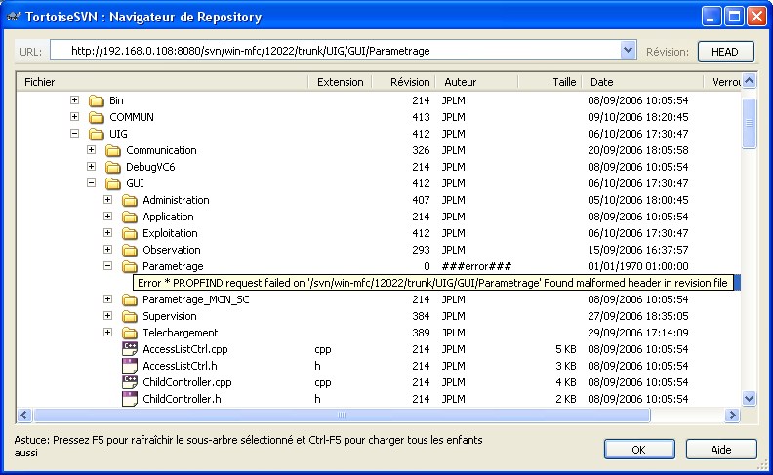Click the vertical scrollbar thumb
This screenshot has width=773, height=475.
coord(749,123)
